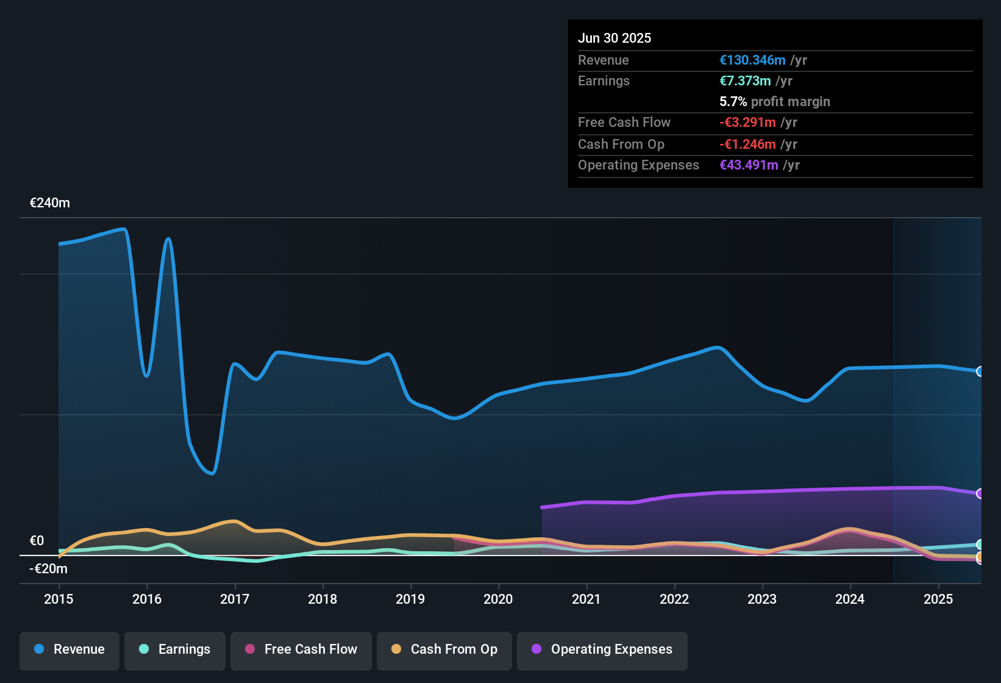
Task: Select the 2024 x-axis year label
Action: (x=850, y=599)
